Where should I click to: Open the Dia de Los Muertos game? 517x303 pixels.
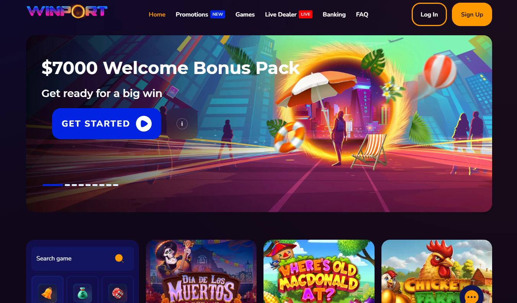pos(201,271)
